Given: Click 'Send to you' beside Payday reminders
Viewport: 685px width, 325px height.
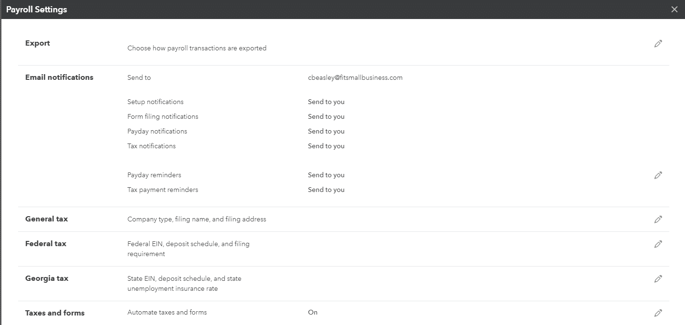Looking at the screenshot, I should (326, 175).
